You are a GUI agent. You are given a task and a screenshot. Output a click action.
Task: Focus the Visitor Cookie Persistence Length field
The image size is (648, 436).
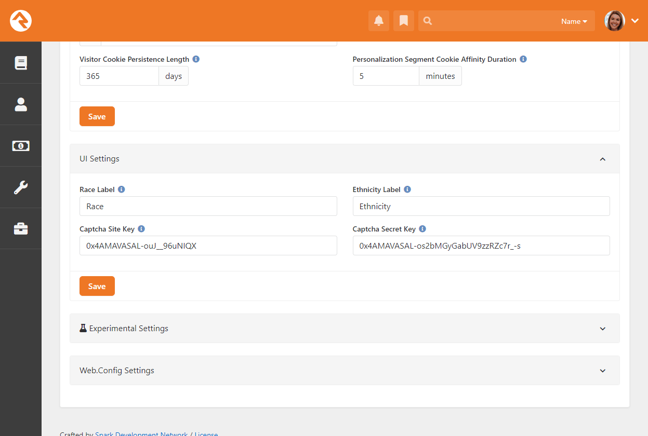coord(119,76)
